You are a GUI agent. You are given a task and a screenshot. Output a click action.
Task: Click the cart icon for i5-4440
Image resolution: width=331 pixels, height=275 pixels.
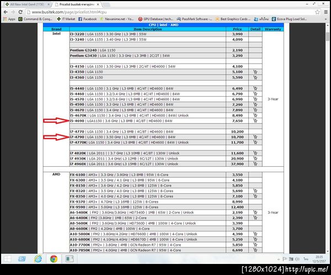255,88
